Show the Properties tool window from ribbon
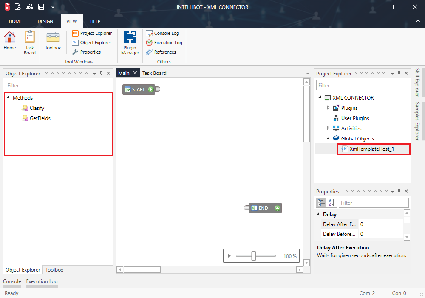Viewport: 425px width, 298px height. tap(86, 52)
